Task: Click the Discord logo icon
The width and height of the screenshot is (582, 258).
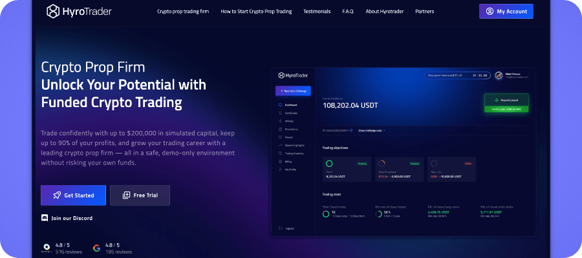Action: pos(45,218)
